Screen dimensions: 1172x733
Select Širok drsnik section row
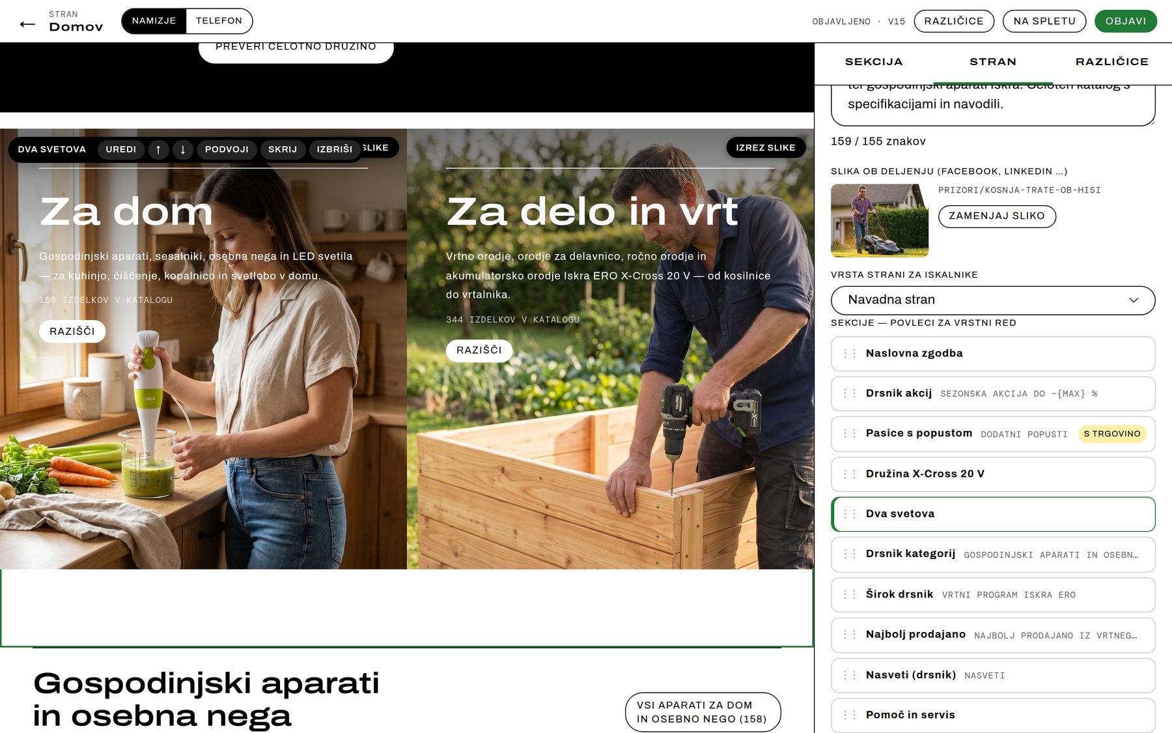click(x=993, y=594)
